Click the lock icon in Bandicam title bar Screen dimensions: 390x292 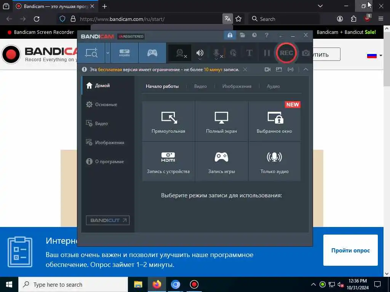(230, 35)
